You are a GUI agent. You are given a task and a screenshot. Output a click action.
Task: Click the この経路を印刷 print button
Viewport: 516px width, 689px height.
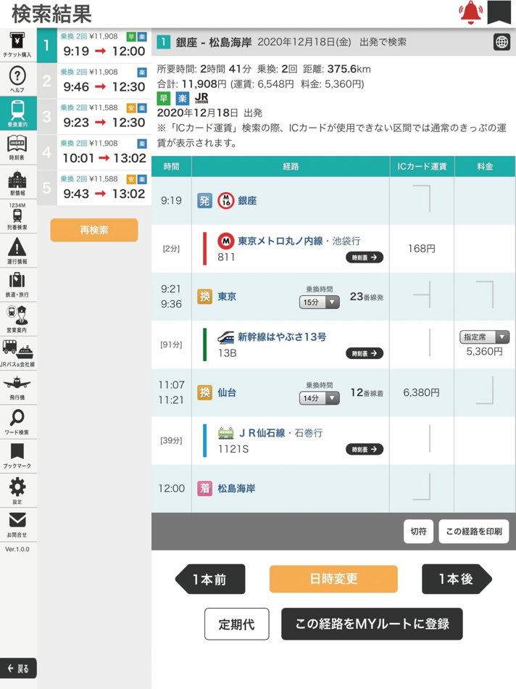474,531
